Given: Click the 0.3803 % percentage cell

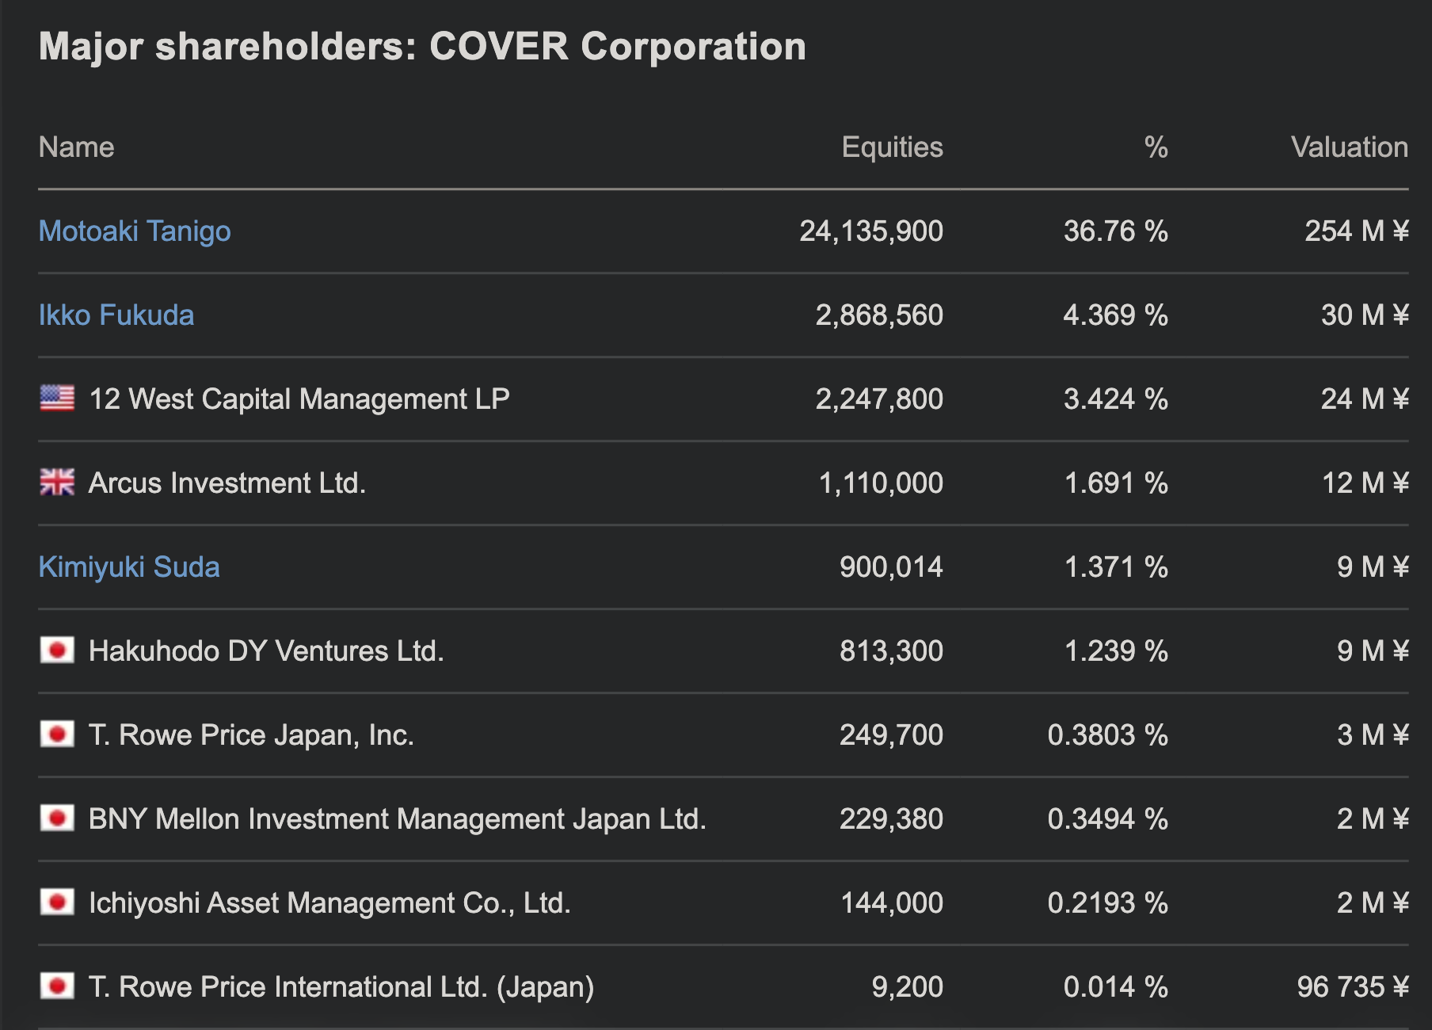Looking at the screenshot, I should point(1108,735).
